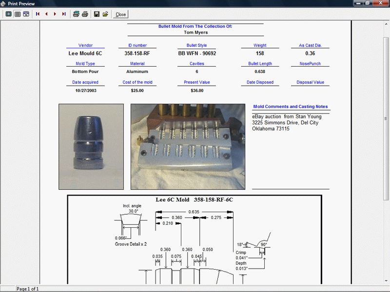Click the dimension '0.275' in the drawing

click(216, 218)
